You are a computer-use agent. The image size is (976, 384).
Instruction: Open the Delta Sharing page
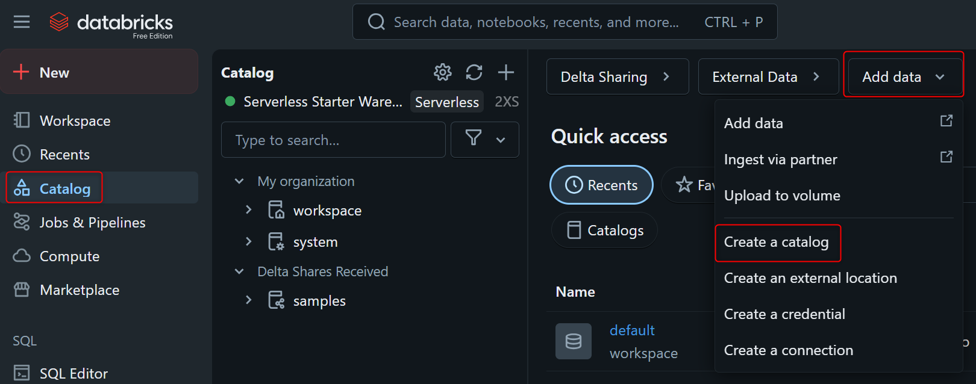click(618, 76)
